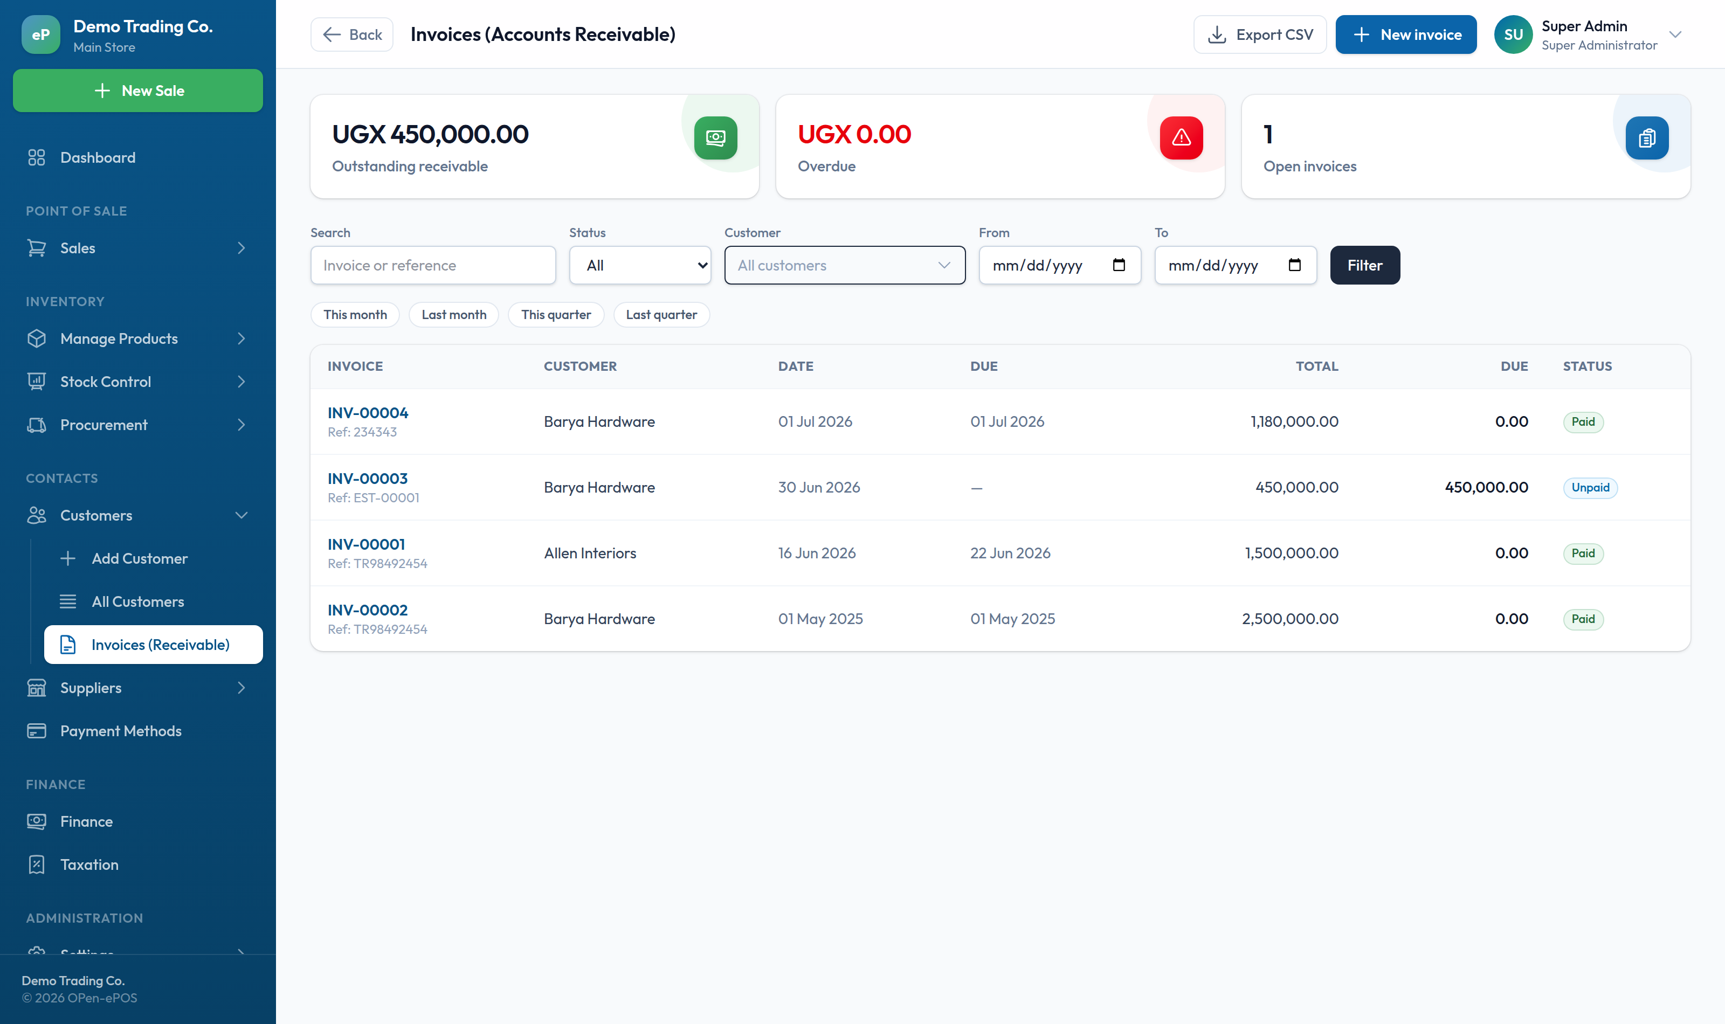Collapse the Customers submenu chevron

pyautogui.click(x=241, y=515)
